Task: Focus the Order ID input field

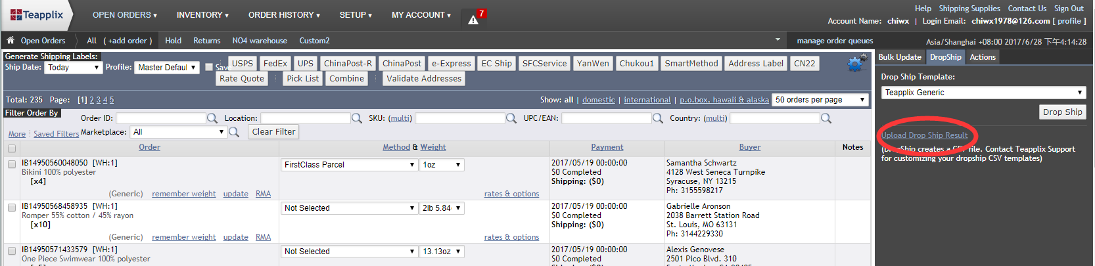Action: tap(161, 118)
